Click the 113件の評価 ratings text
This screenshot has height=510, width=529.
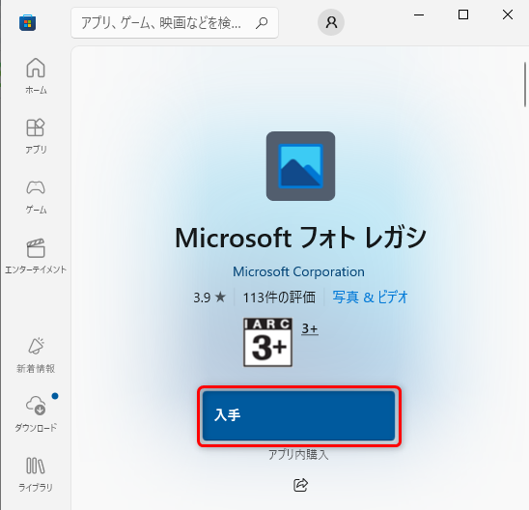pos(279,297)
